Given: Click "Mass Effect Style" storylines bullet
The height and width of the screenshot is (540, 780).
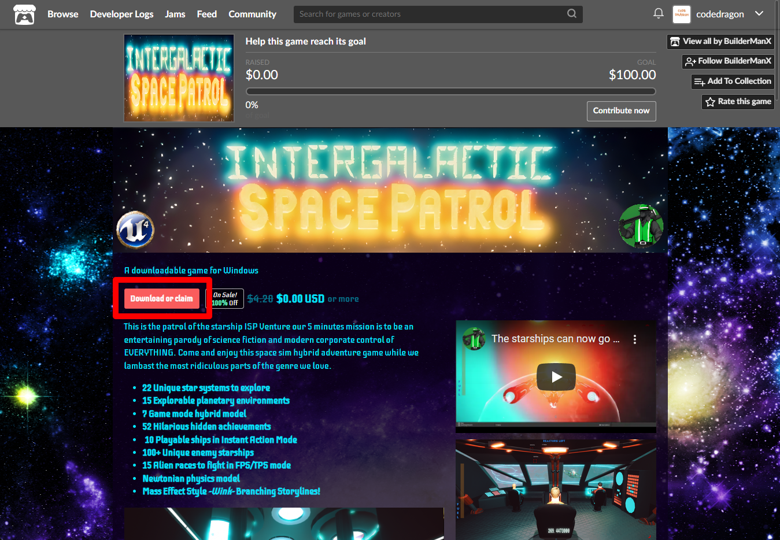Looking at the screenshot, I should (231, 491).
